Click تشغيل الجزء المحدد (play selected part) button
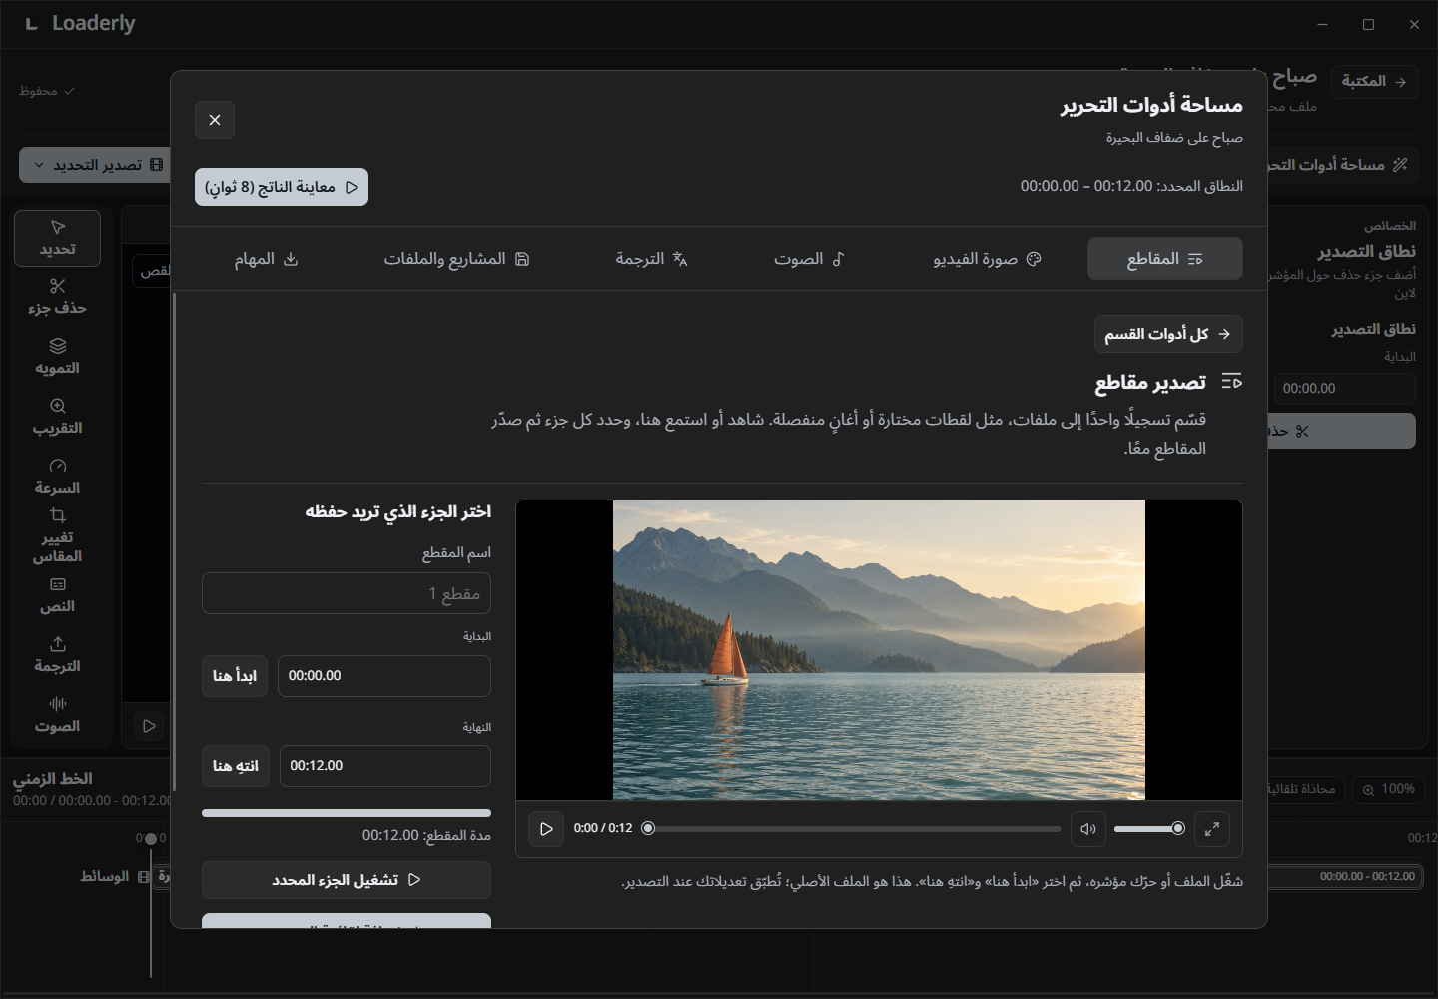Image resolution: width=1438 pixels, height=999 pixels. pos(347,880)
